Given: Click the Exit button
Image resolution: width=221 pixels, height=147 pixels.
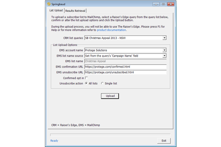Looking at the screenshot, I should (x=164, y=141).
